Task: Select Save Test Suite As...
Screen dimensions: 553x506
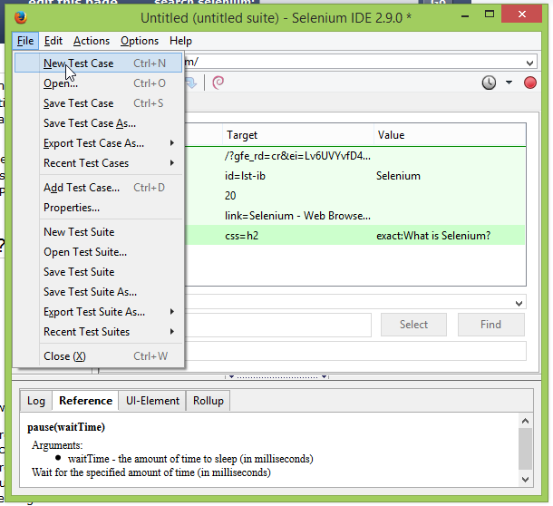Action: pos(98,292)
